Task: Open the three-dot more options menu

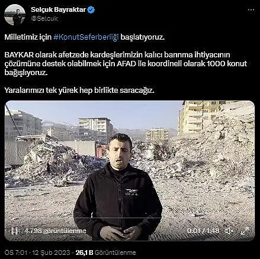Action: tap(251, 10)
